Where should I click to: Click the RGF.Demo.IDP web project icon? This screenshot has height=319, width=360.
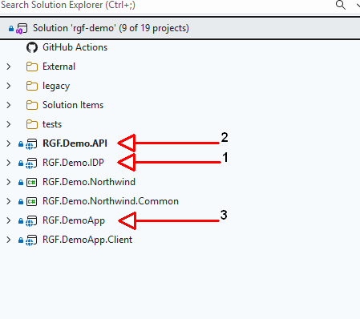[31, 164]
